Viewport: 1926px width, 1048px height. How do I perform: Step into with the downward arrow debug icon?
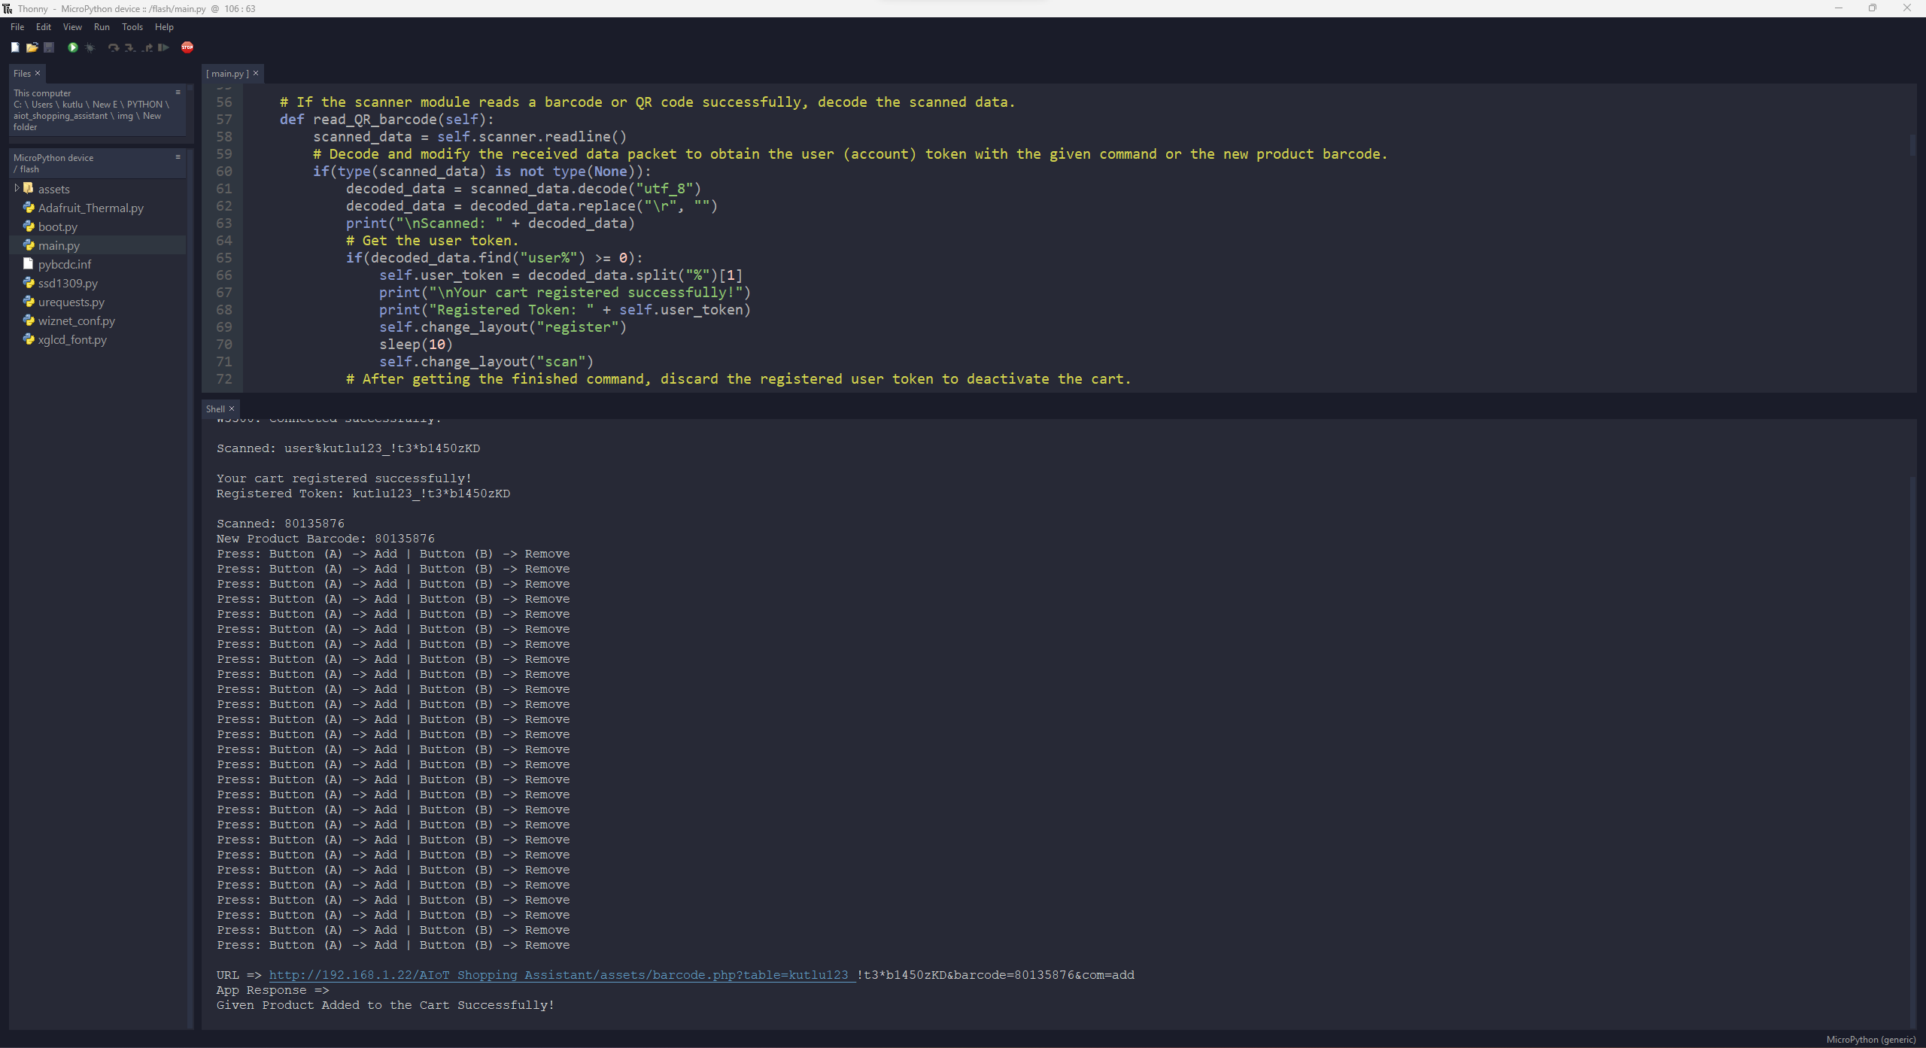click(x=129, y=47)
